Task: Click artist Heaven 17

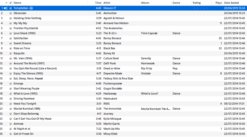Action: [x=110, y=8]
